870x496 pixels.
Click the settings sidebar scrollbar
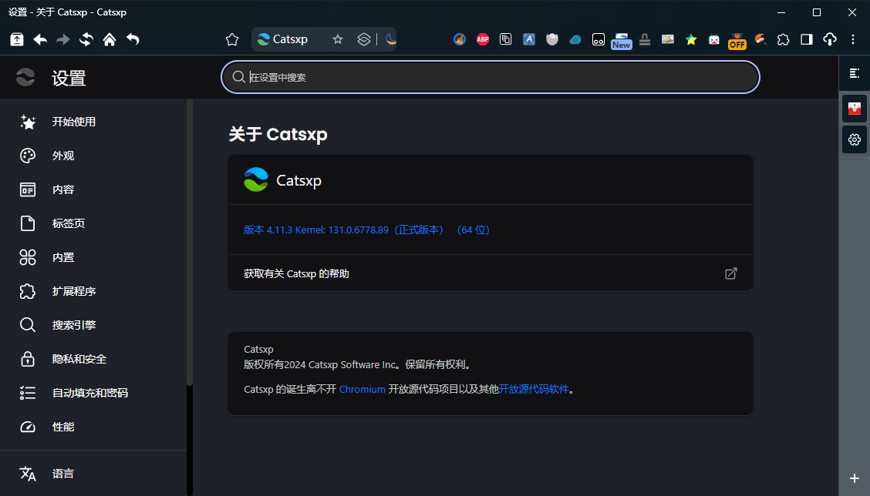[190, 242]
